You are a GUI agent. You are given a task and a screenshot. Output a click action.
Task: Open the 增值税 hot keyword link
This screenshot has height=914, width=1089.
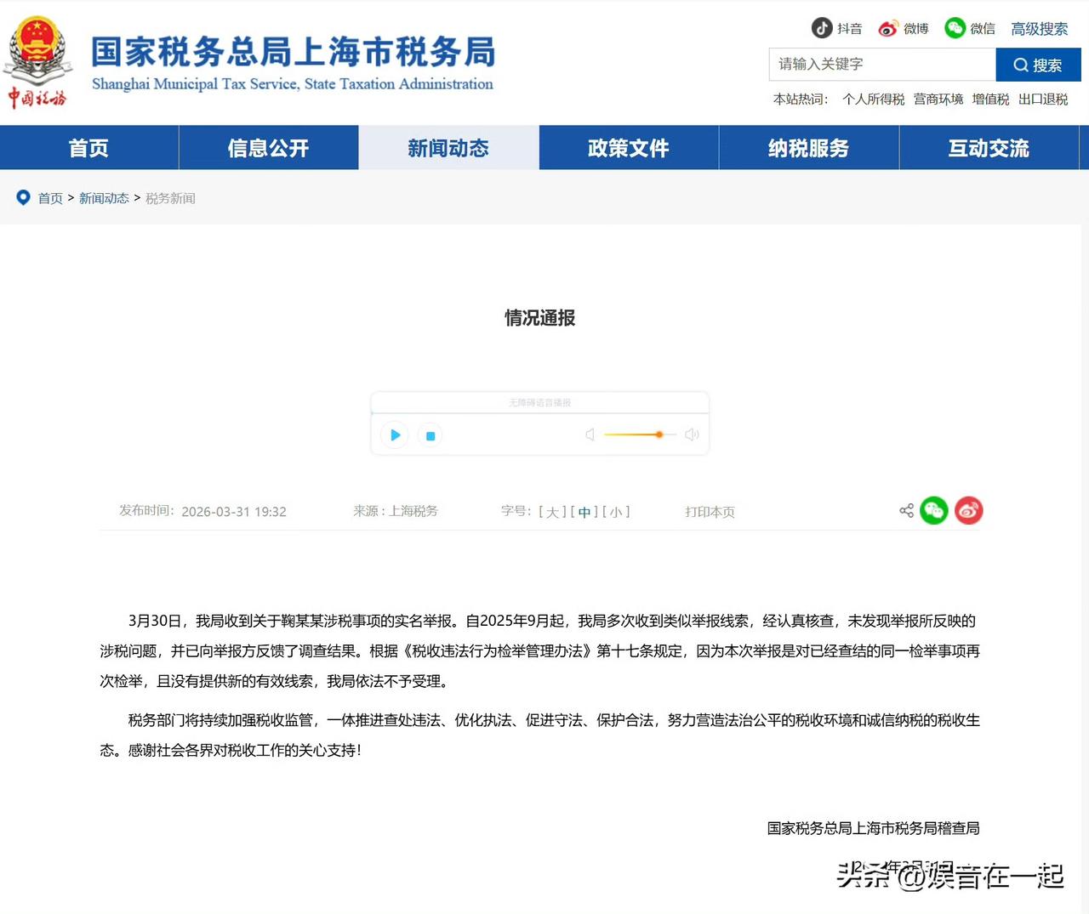click(x=989, y=99)
